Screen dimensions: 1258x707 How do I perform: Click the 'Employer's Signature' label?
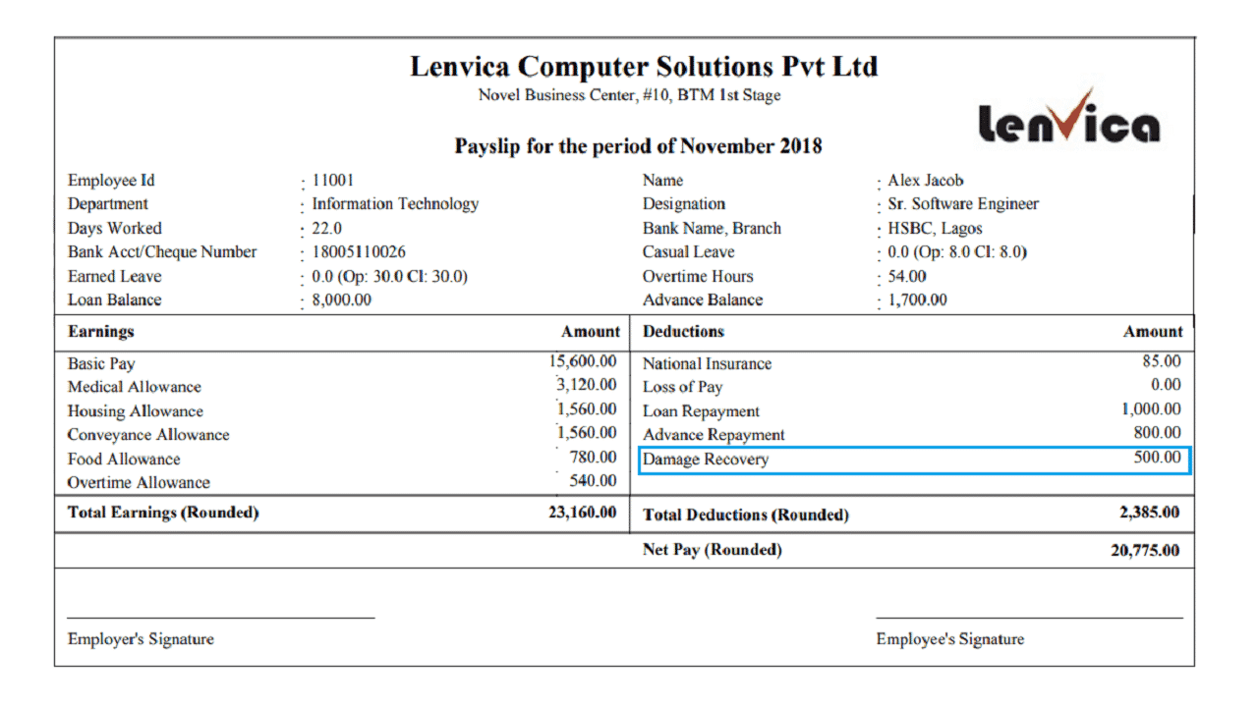141,639
